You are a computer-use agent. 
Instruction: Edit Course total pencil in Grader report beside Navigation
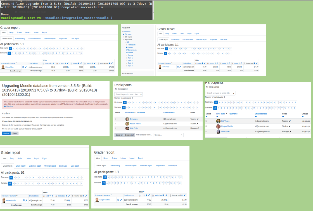pos(257,63)
